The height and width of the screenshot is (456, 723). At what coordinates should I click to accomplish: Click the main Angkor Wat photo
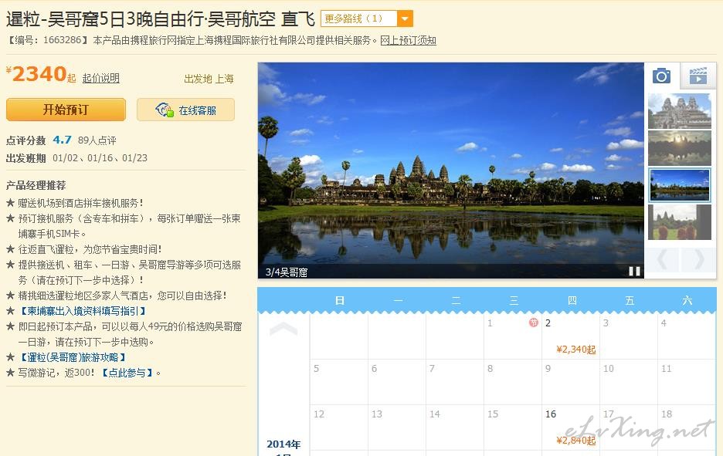[450, 171]
